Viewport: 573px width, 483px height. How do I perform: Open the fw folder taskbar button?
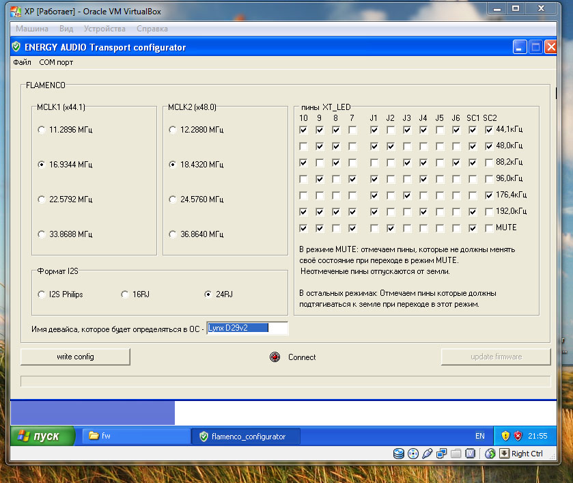pos(136,436)
